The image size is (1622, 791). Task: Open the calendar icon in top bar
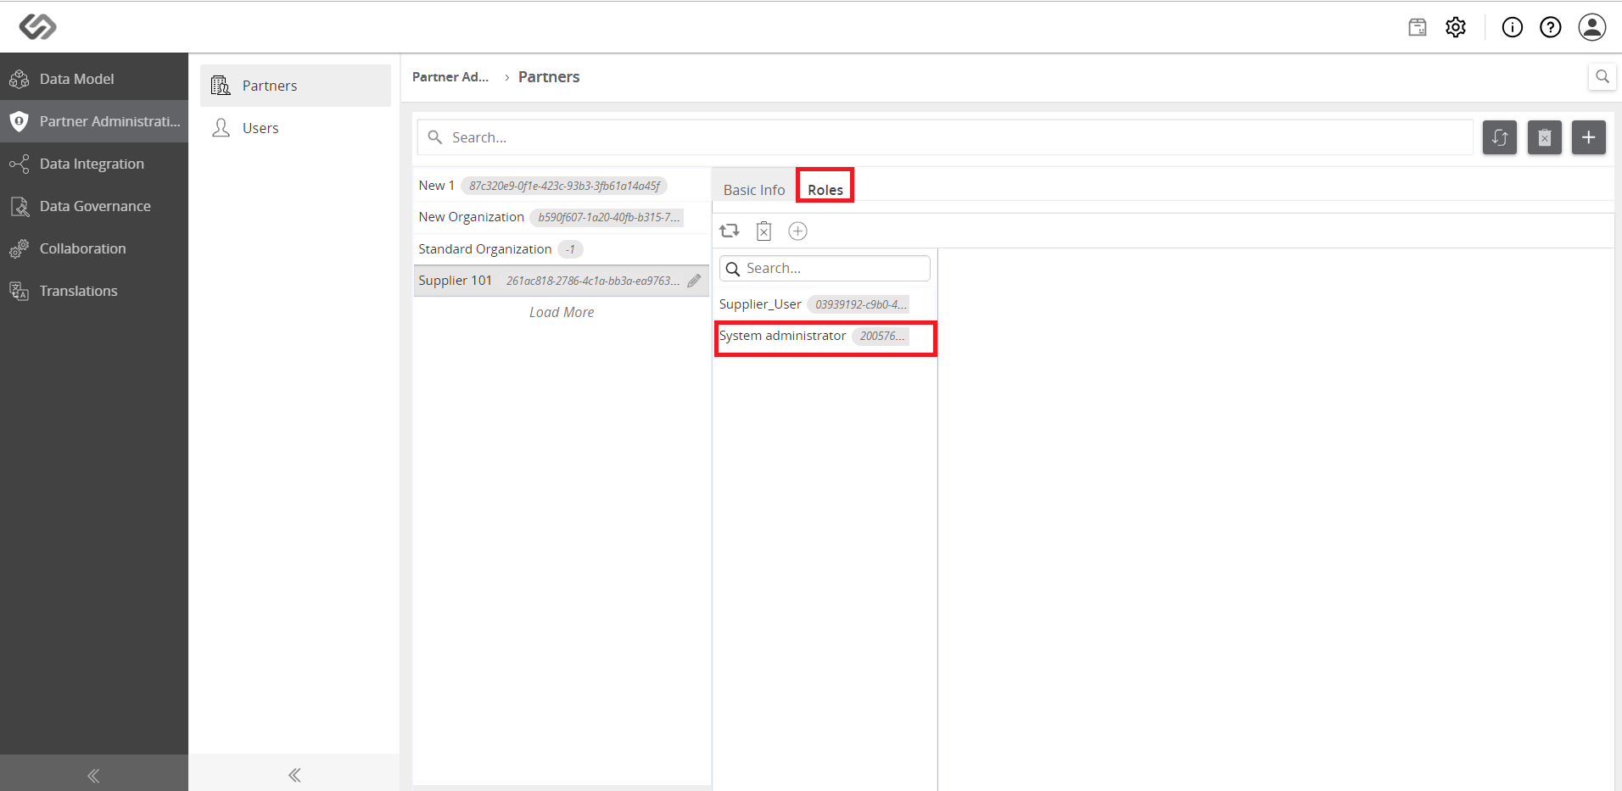click(x=1418, y=27)
